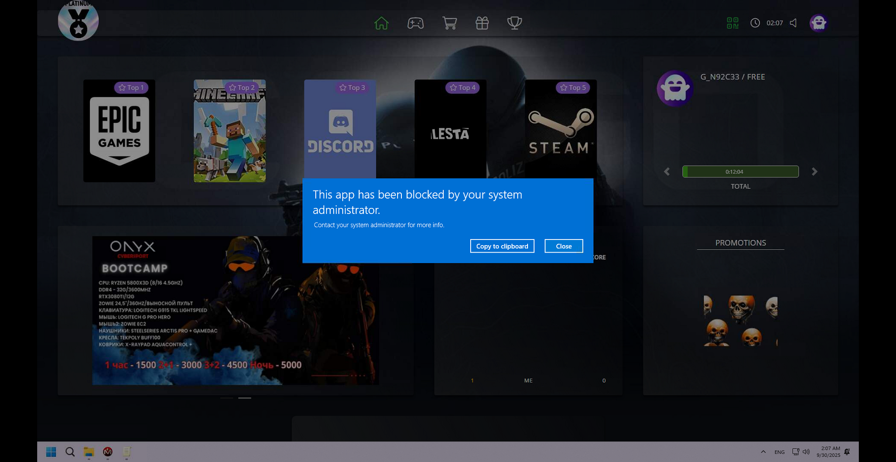896x462 pixels.
Task: Click the gift box rewards icon
Action: pyautogui.click(x=482, y=23)
